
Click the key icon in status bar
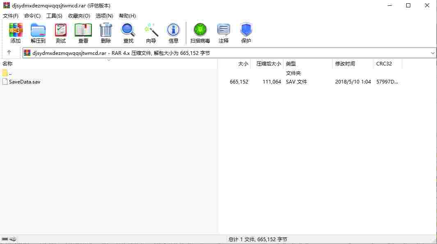pyautogui.click(x=13, y=239)
